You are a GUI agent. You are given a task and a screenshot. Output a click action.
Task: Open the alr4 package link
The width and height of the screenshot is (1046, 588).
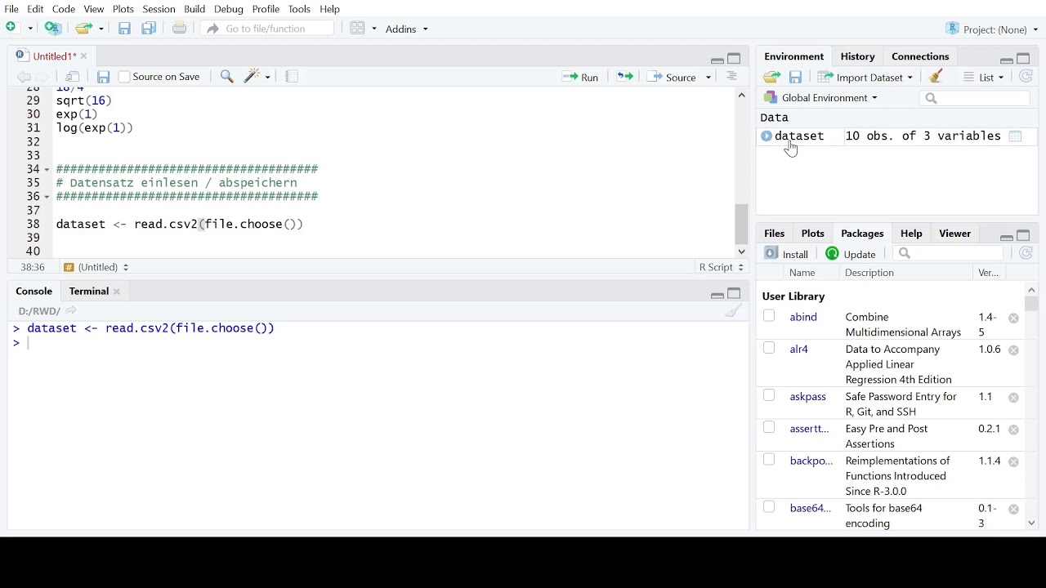click(799, 349)
